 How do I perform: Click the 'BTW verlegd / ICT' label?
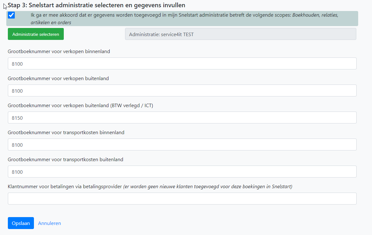[x=131, y=105]
